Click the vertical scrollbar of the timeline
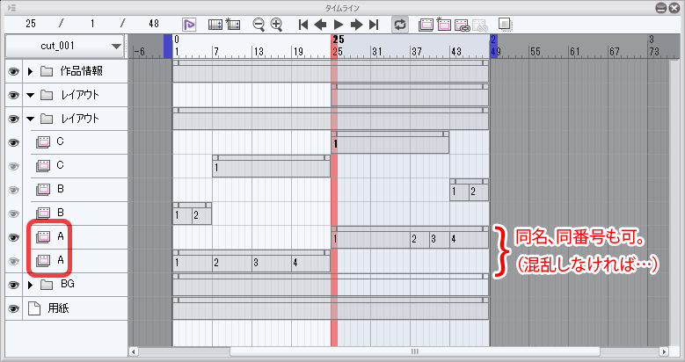685x362 pixels. pyautogui.click(x=674, y=203)
